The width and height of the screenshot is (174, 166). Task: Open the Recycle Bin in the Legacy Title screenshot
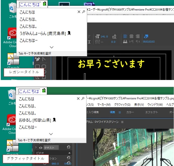[x=12, y=8]
